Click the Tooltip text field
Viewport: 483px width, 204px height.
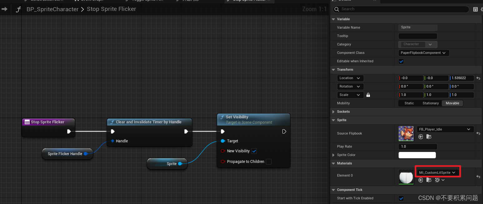418,36
